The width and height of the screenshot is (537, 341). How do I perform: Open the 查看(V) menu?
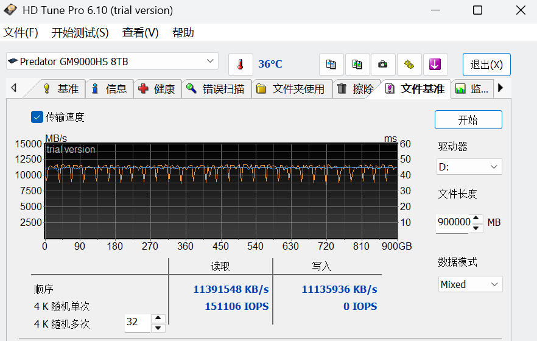pyautogui.click(x=141, y=32)
